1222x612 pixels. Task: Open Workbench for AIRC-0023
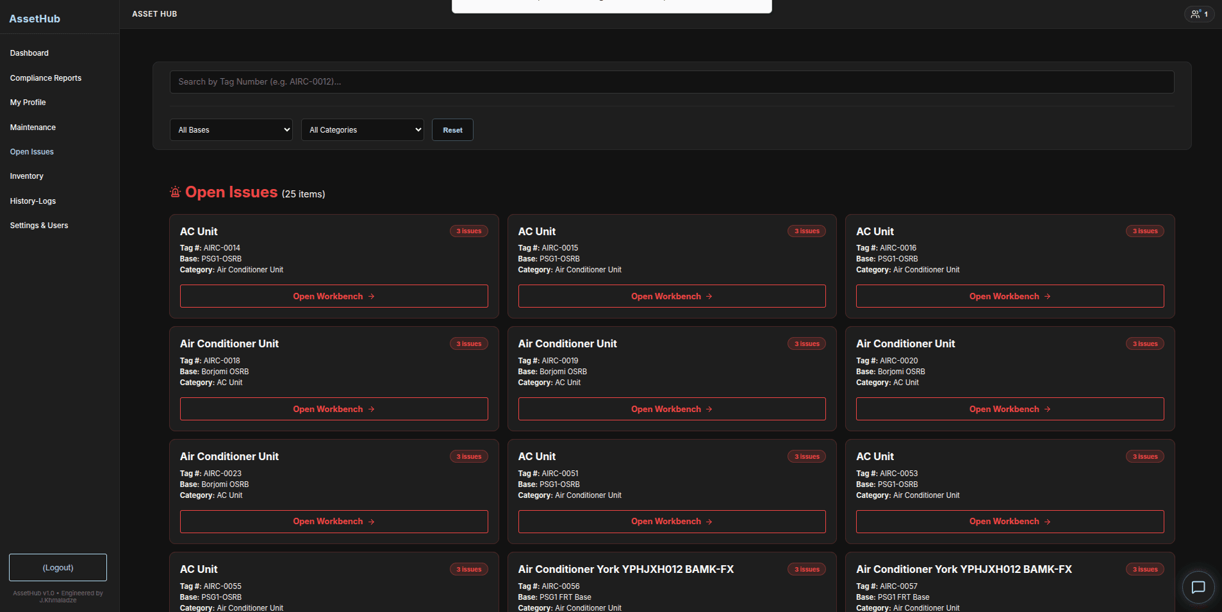(334, 522)
